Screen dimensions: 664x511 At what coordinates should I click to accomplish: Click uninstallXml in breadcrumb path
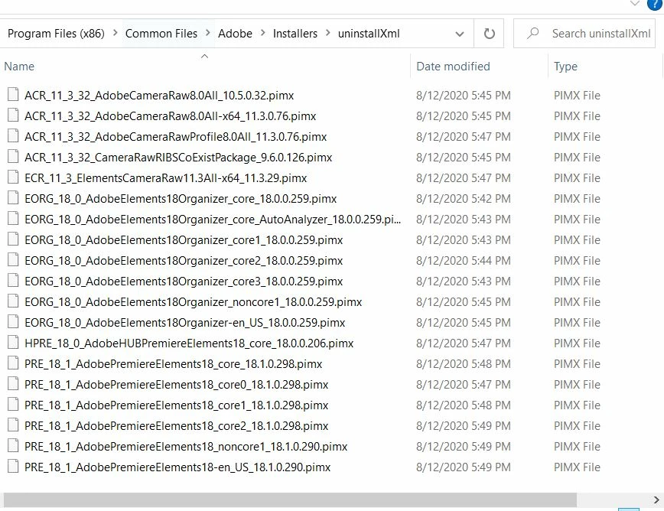pyautogui.click(x=369, y=34)
